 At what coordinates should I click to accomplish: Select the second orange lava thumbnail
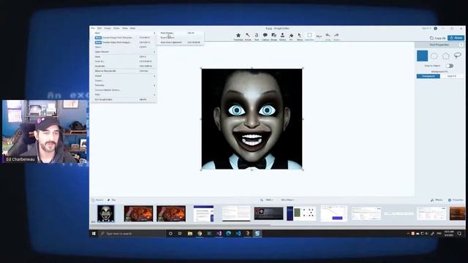(x=171, y=213)
